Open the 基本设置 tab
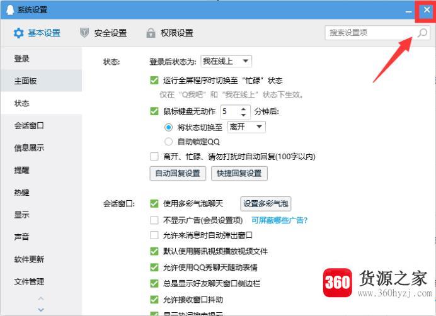This screenshot has width=436, height=316. coord(37,33)
